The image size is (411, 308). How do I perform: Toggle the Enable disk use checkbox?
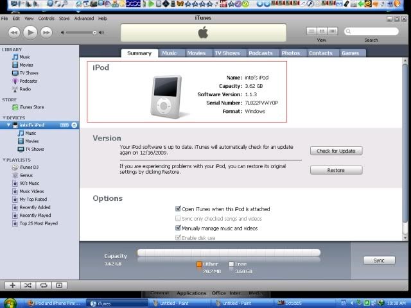pyautogui.click(x=178, y=237)
